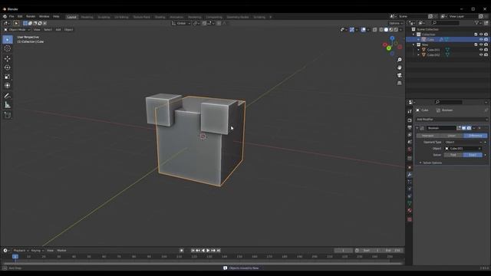491x276 pixels.
Task: Switch perspective/orthographic grid icon
Action: point(399,84)
